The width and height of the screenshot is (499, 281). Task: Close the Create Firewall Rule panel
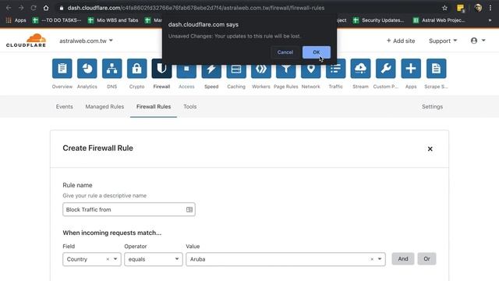(430, 149)
